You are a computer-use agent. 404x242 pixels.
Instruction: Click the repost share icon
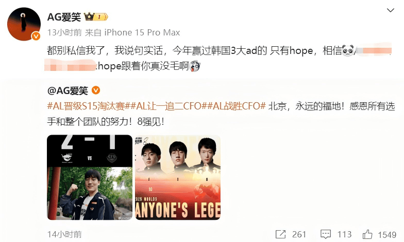[280, 234]
